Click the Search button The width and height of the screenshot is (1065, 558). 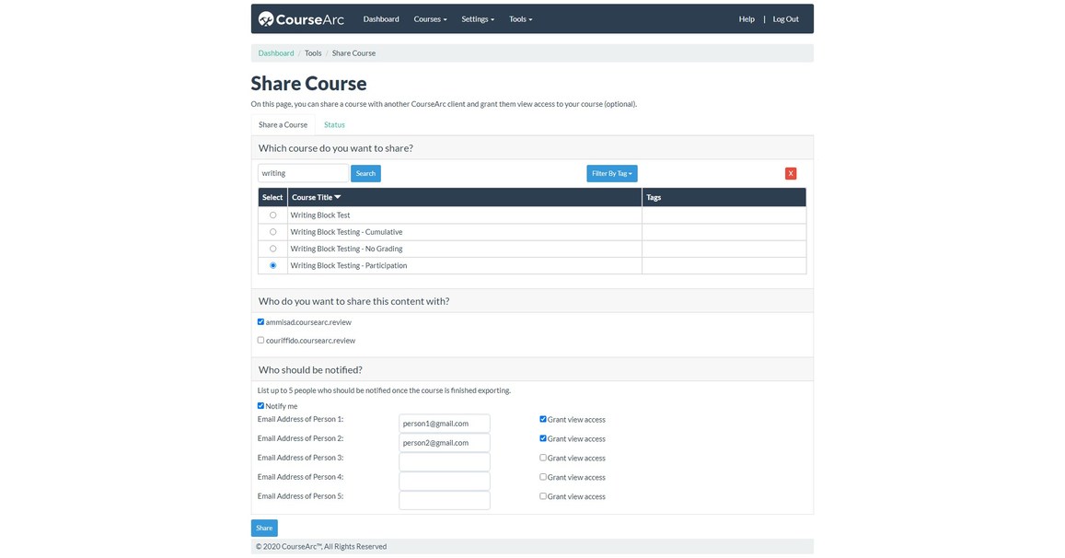click(365, 172)
